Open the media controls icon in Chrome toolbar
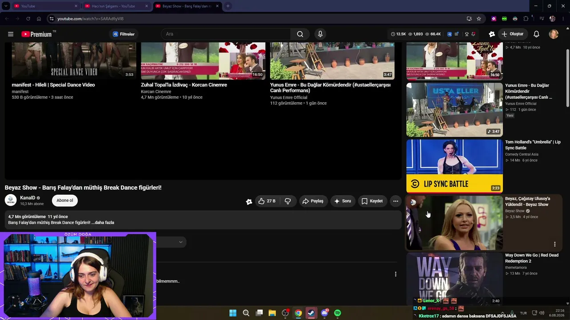The width and height of the screenshot is (570, 320). [x=541, y=19]
